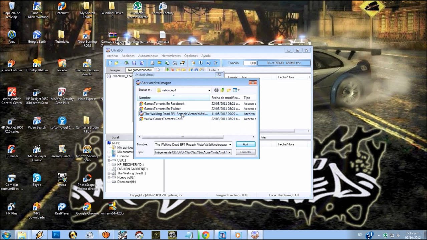Click the Abrir button
The height and width of the screenshot is (240, 427).
(246, 144)
